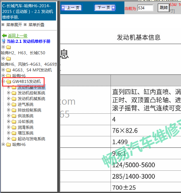Select the 124/5000-5600 table cell
Viewport: 181px width, 193px height.
point(146,165)
